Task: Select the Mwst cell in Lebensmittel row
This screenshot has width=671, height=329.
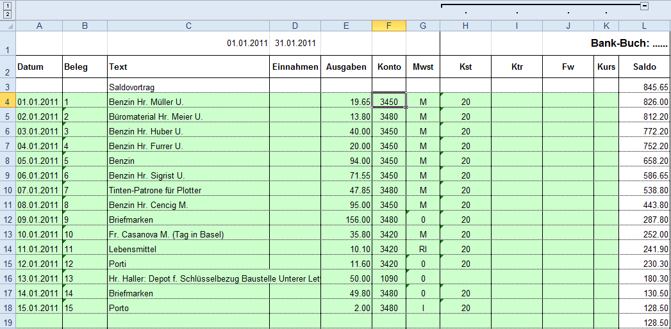Action: 422,249
